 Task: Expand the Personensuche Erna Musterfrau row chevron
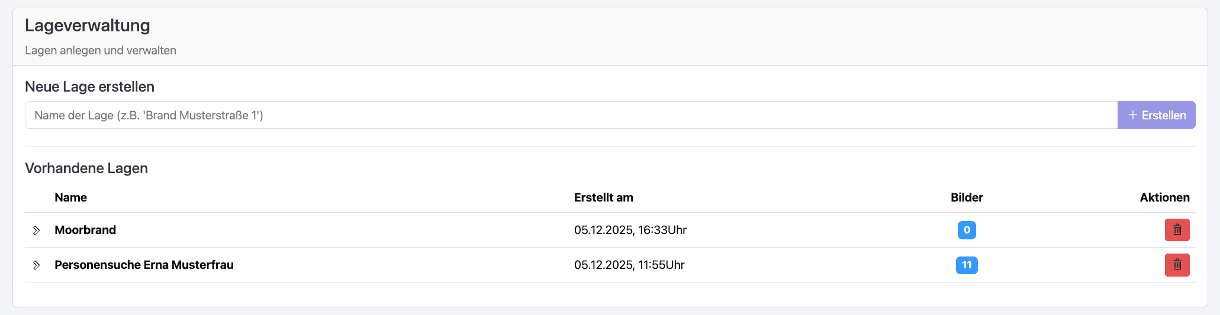tap(37, 265)
